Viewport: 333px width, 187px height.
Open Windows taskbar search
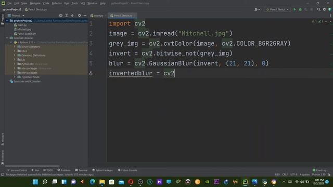tap(45, 182)
